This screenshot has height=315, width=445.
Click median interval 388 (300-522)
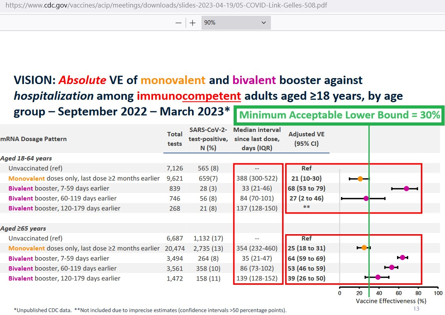coord(257,178)
